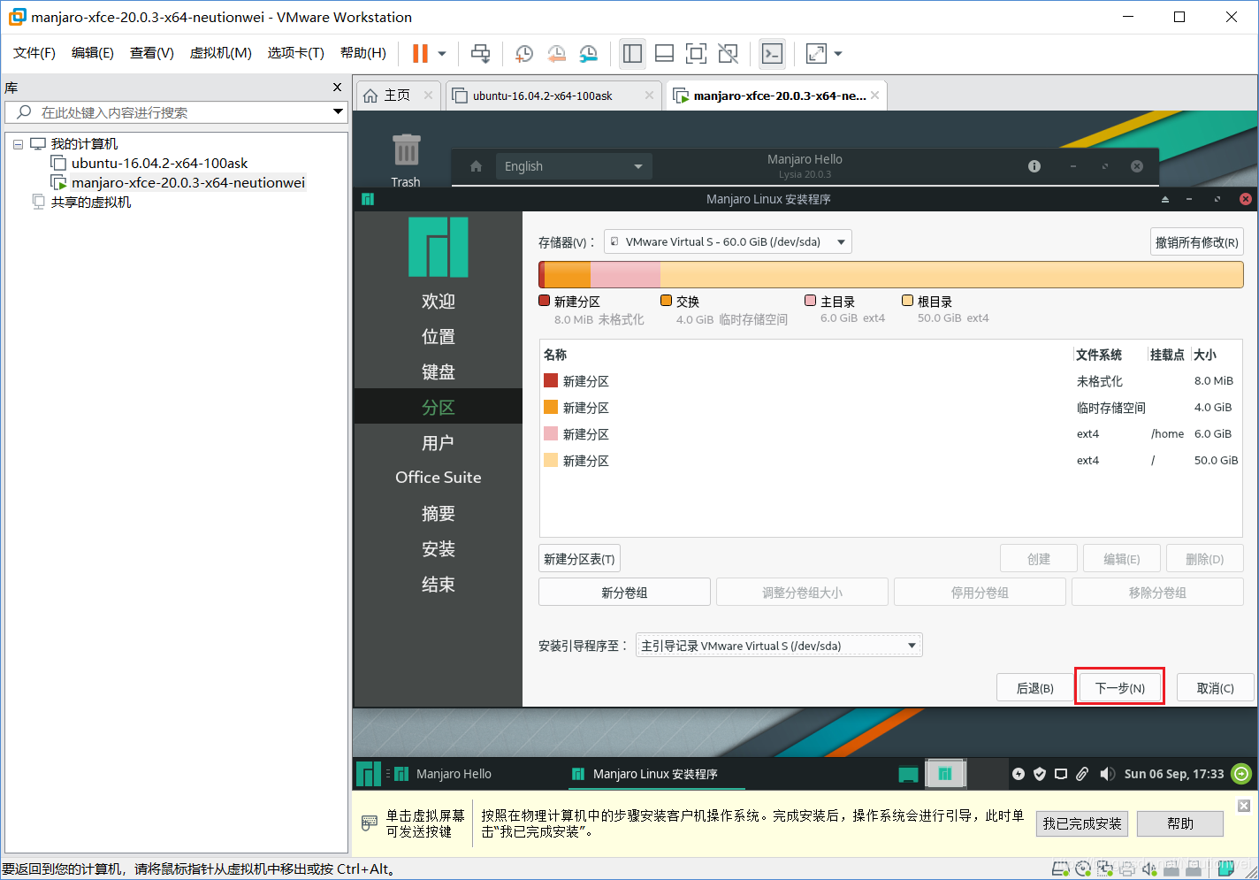Select the 4.0 GiB 临时存储空间 partition row
The image size is (1259, 880).
[x=889, y=408]
